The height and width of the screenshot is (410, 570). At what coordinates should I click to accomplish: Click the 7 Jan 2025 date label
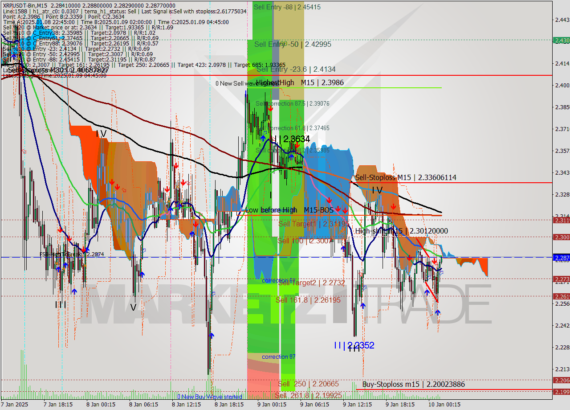15,405
